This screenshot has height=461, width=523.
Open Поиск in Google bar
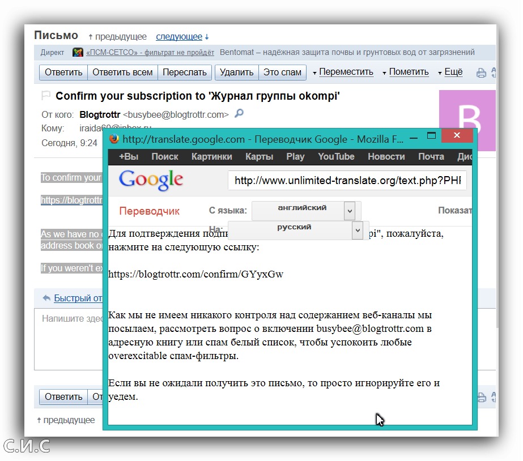pos(165,157)
